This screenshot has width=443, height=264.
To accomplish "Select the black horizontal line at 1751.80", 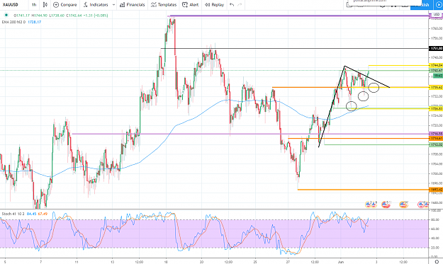I will coord(294,49).
